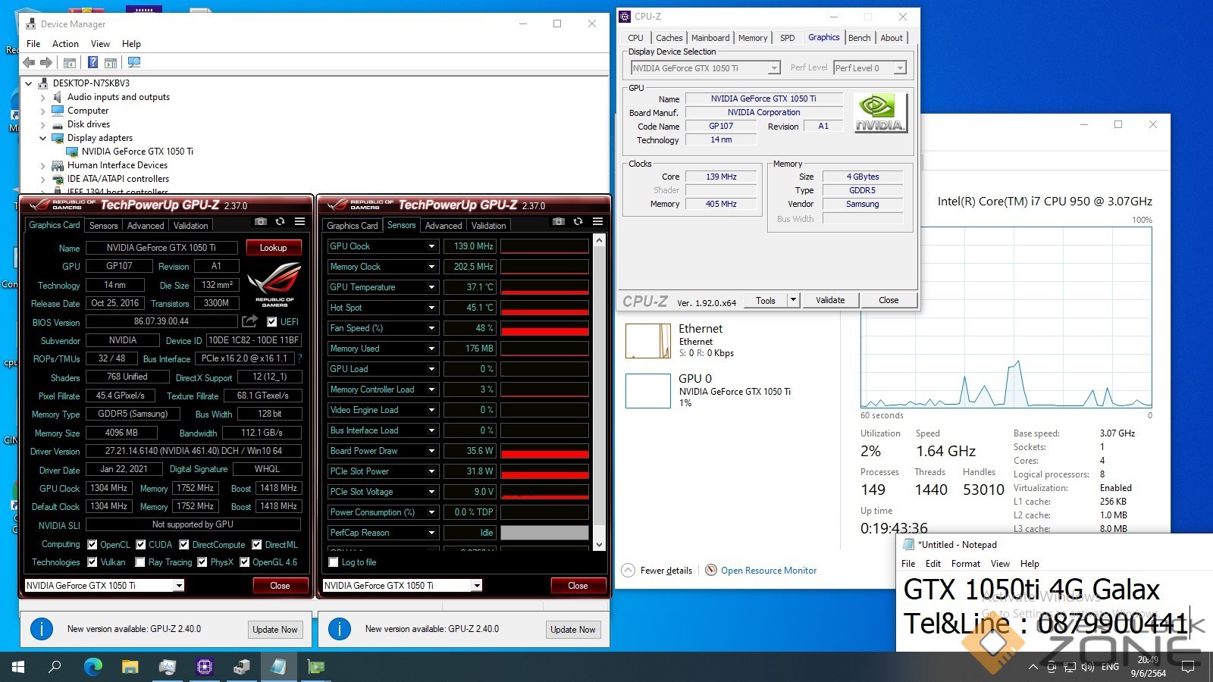Open hamburger menu in GPU-Z Sensors window

[x=597, y=221]
